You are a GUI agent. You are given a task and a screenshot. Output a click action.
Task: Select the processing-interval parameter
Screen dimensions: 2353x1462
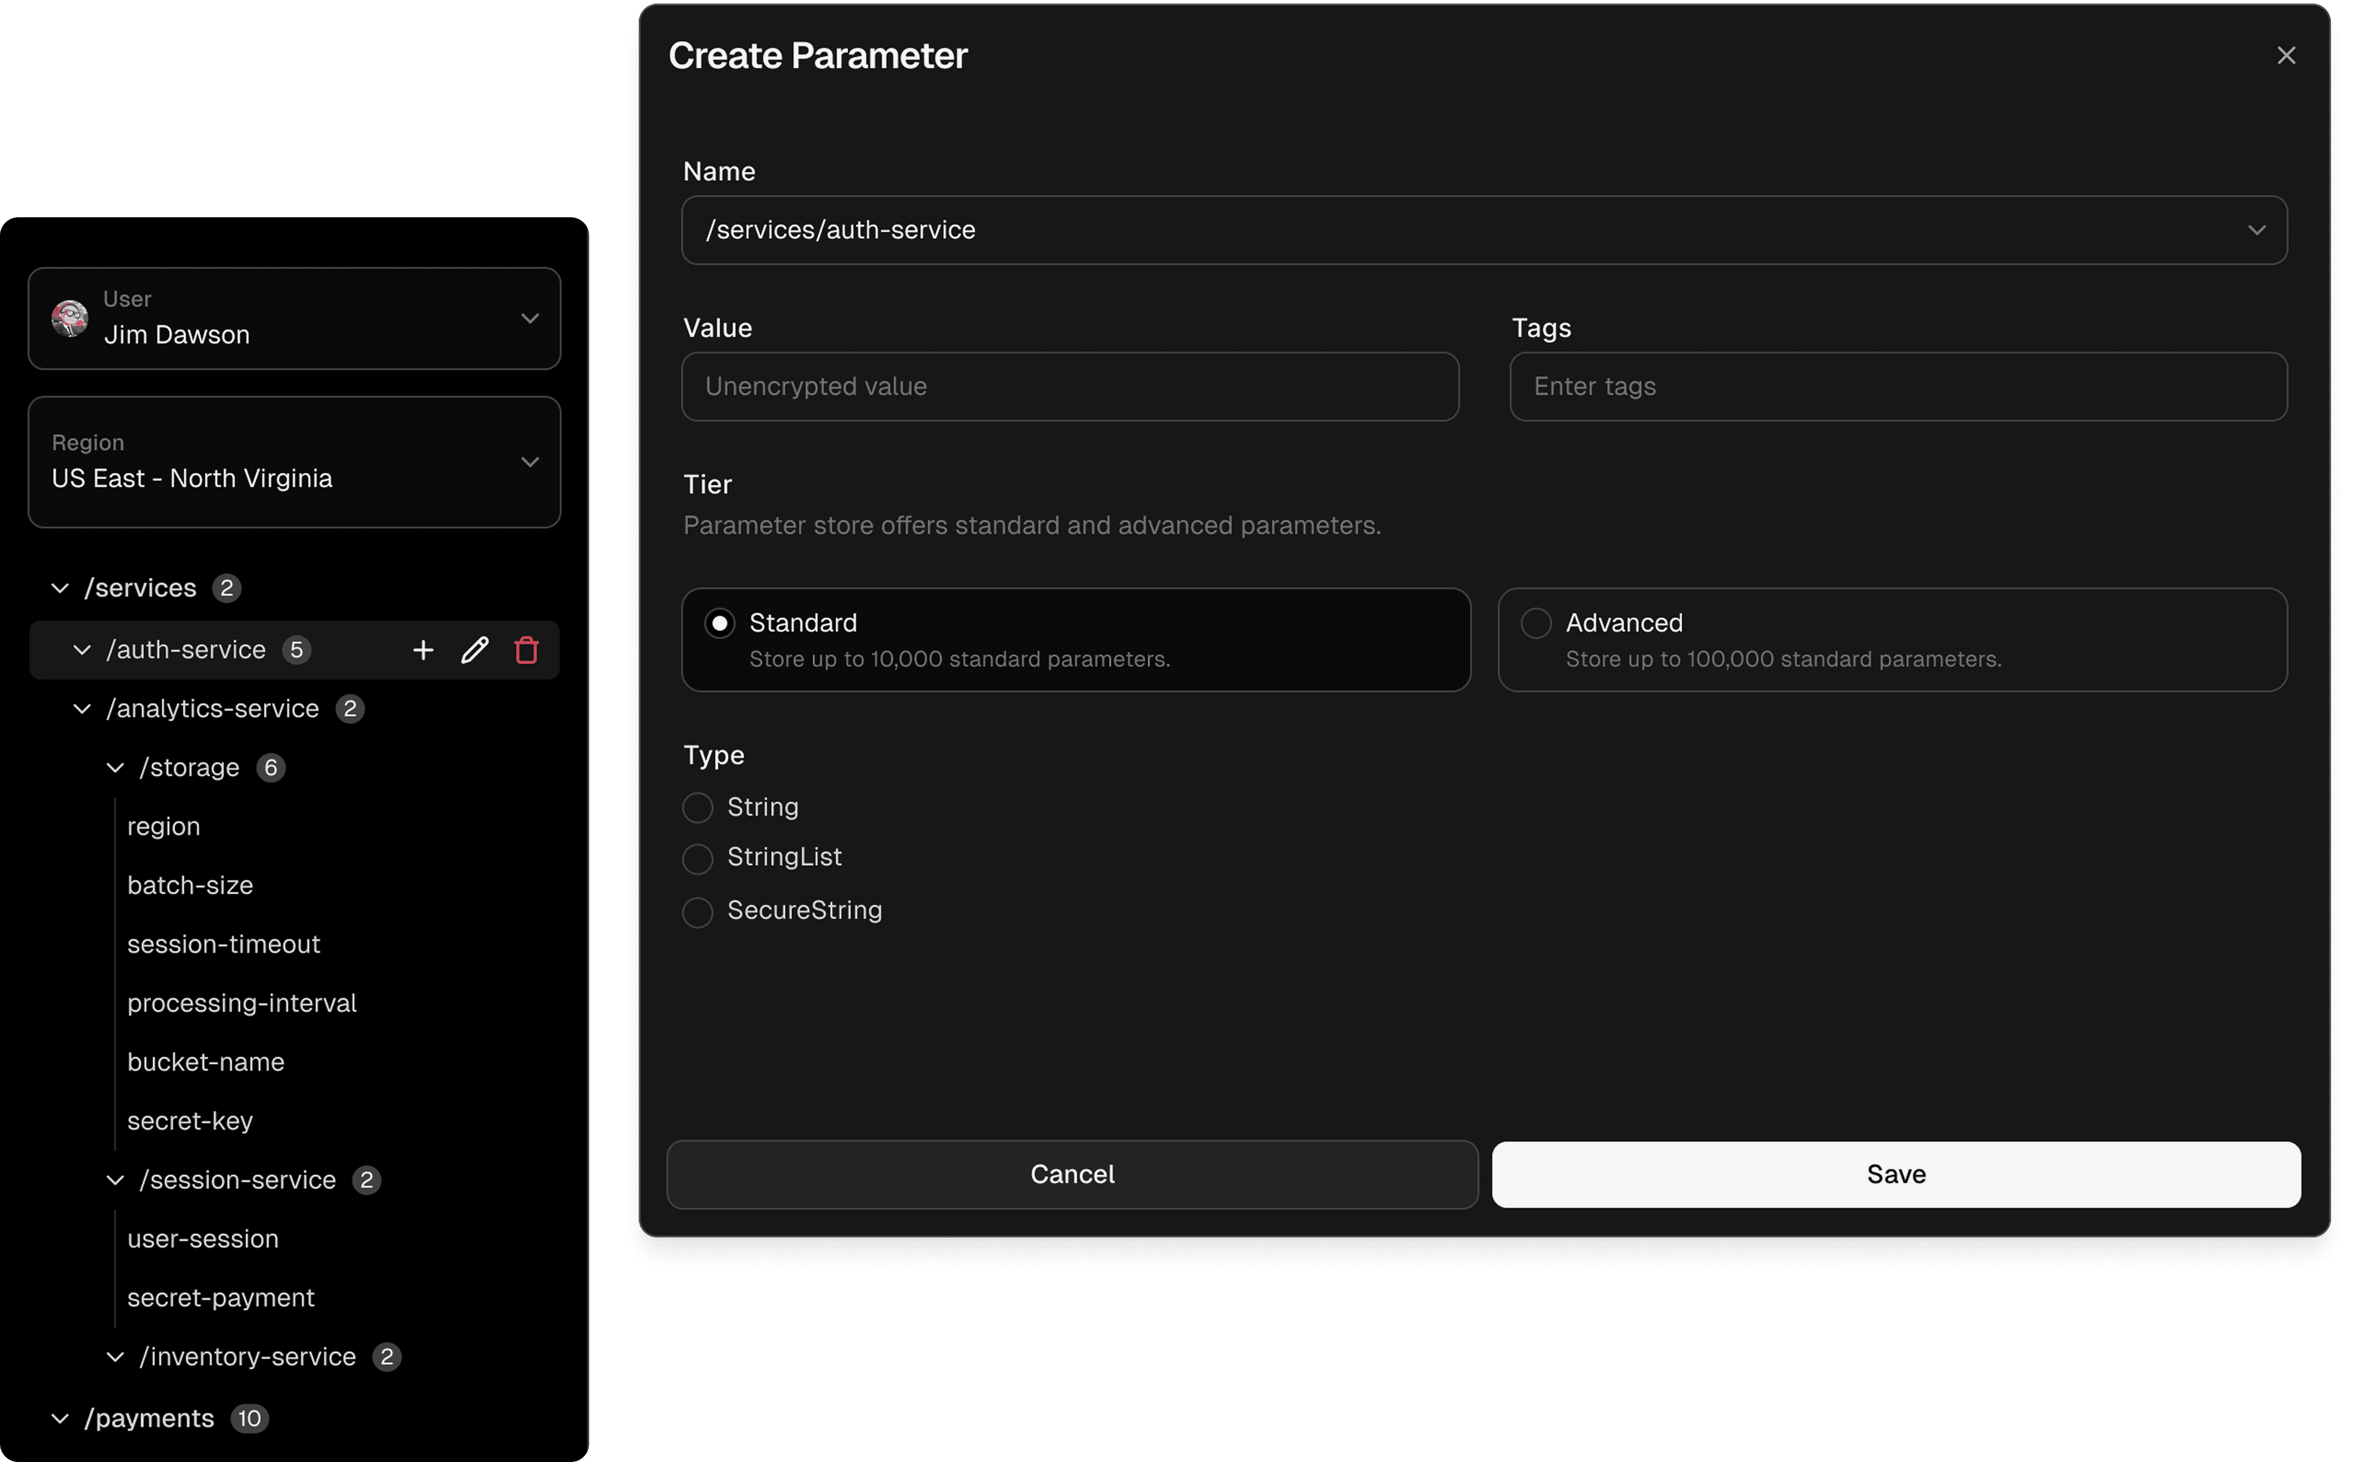click(x=242, y=1003)
